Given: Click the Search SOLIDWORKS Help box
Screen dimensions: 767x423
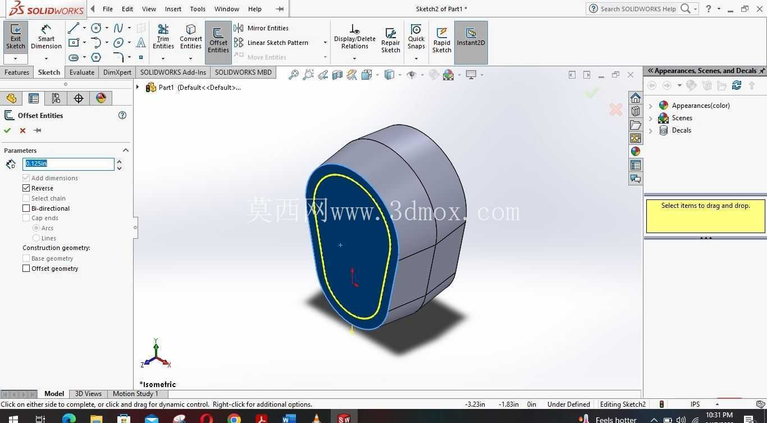Looking at the screenshot, I should [638, 9].
